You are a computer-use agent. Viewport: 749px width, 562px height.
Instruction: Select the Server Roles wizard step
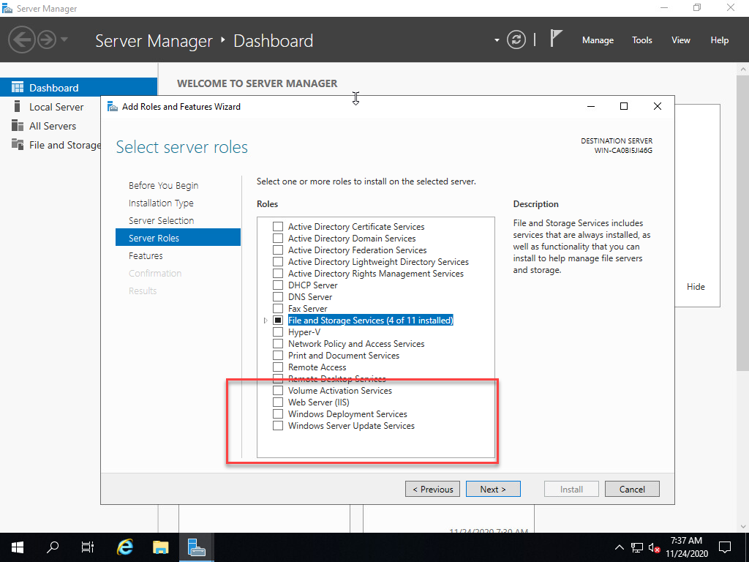[178, 238]
